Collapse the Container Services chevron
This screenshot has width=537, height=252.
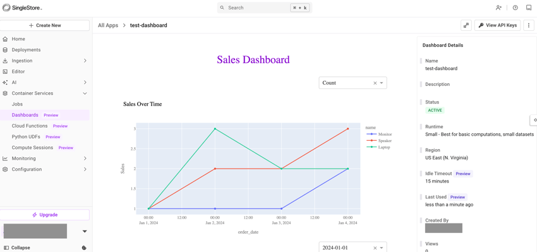pyautogui.click(x=85, y=93)
